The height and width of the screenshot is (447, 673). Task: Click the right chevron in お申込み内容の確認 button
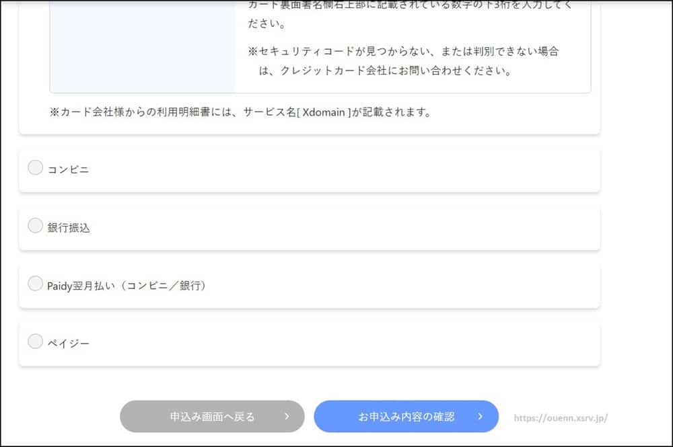[480, 417]
